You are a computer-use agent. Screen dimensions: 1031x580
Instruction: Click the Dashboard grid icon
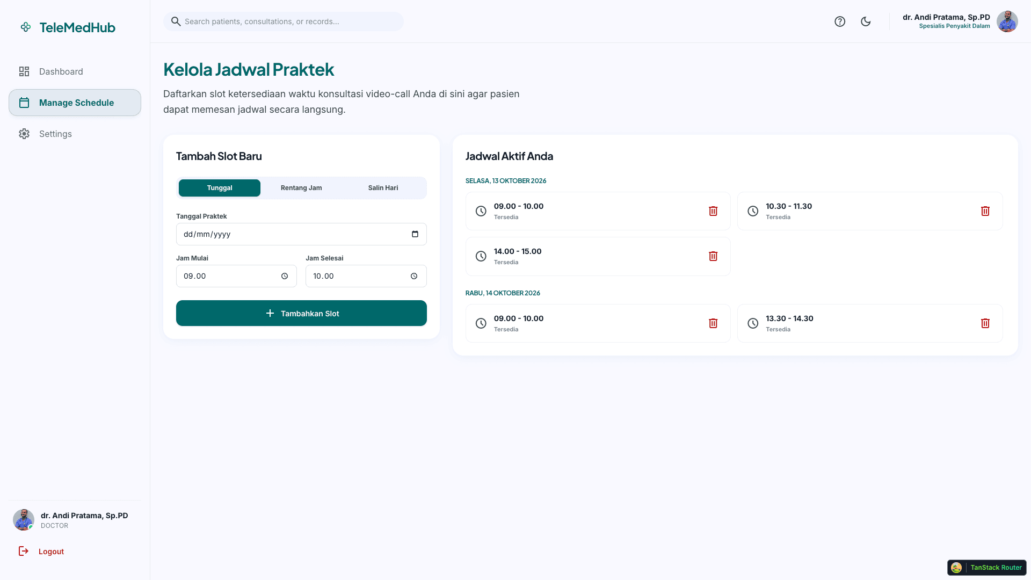pos(24,71)
